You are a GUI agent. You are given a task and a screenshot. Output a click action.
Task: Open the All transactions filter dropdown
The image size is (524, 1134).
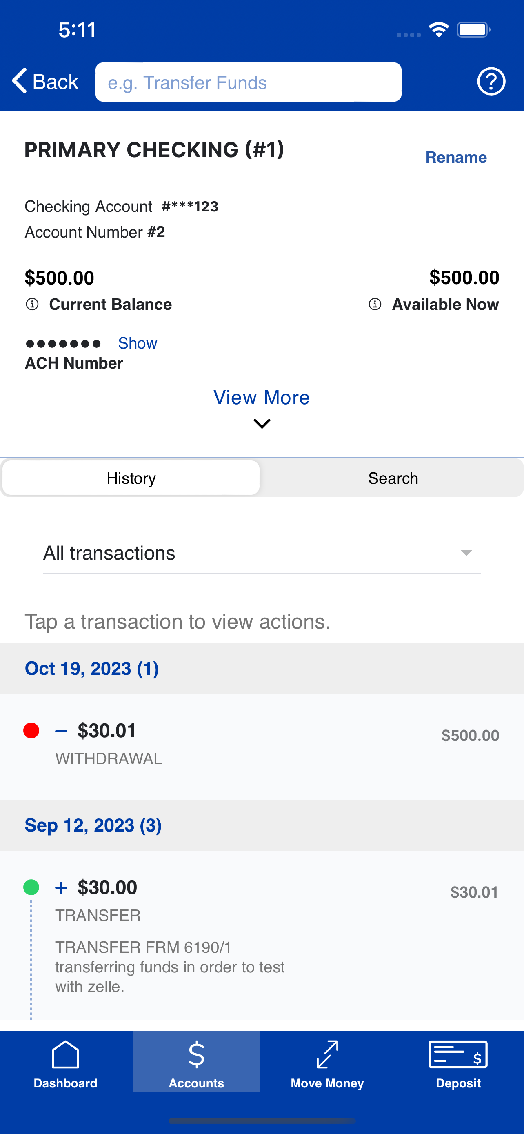(x=262, y=553)
